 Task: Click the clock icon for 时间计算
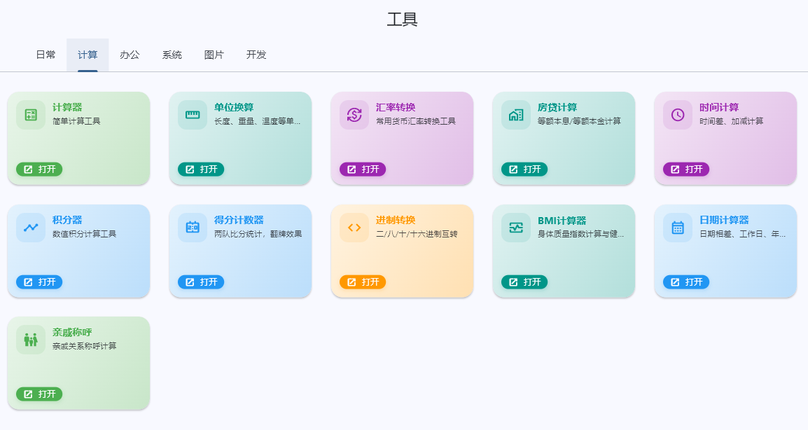pyautogui.click(x=678, y=115)
